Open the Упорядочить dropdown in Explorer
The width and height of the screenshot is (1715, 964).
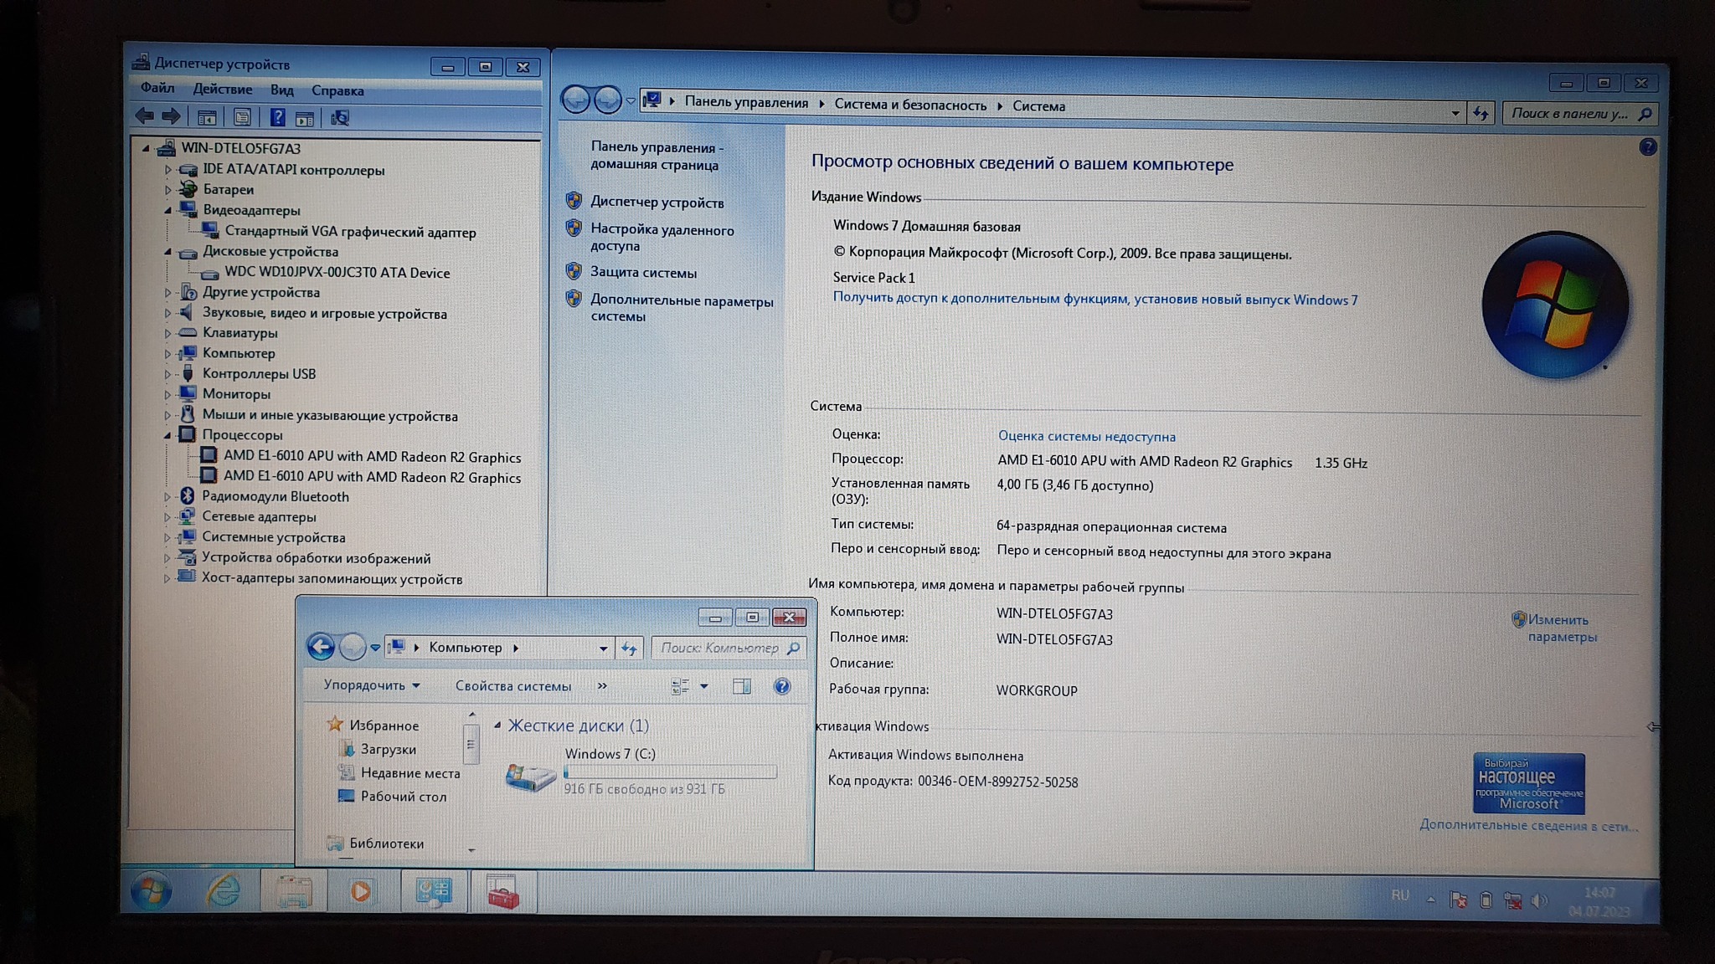coord(372,685)
